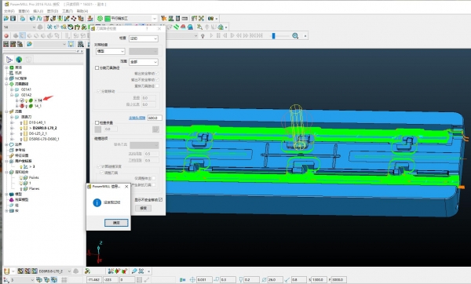Click OK button in PowerMILL message dialog
The height and width of the screenshot is (284, 471).
[116, 223]
